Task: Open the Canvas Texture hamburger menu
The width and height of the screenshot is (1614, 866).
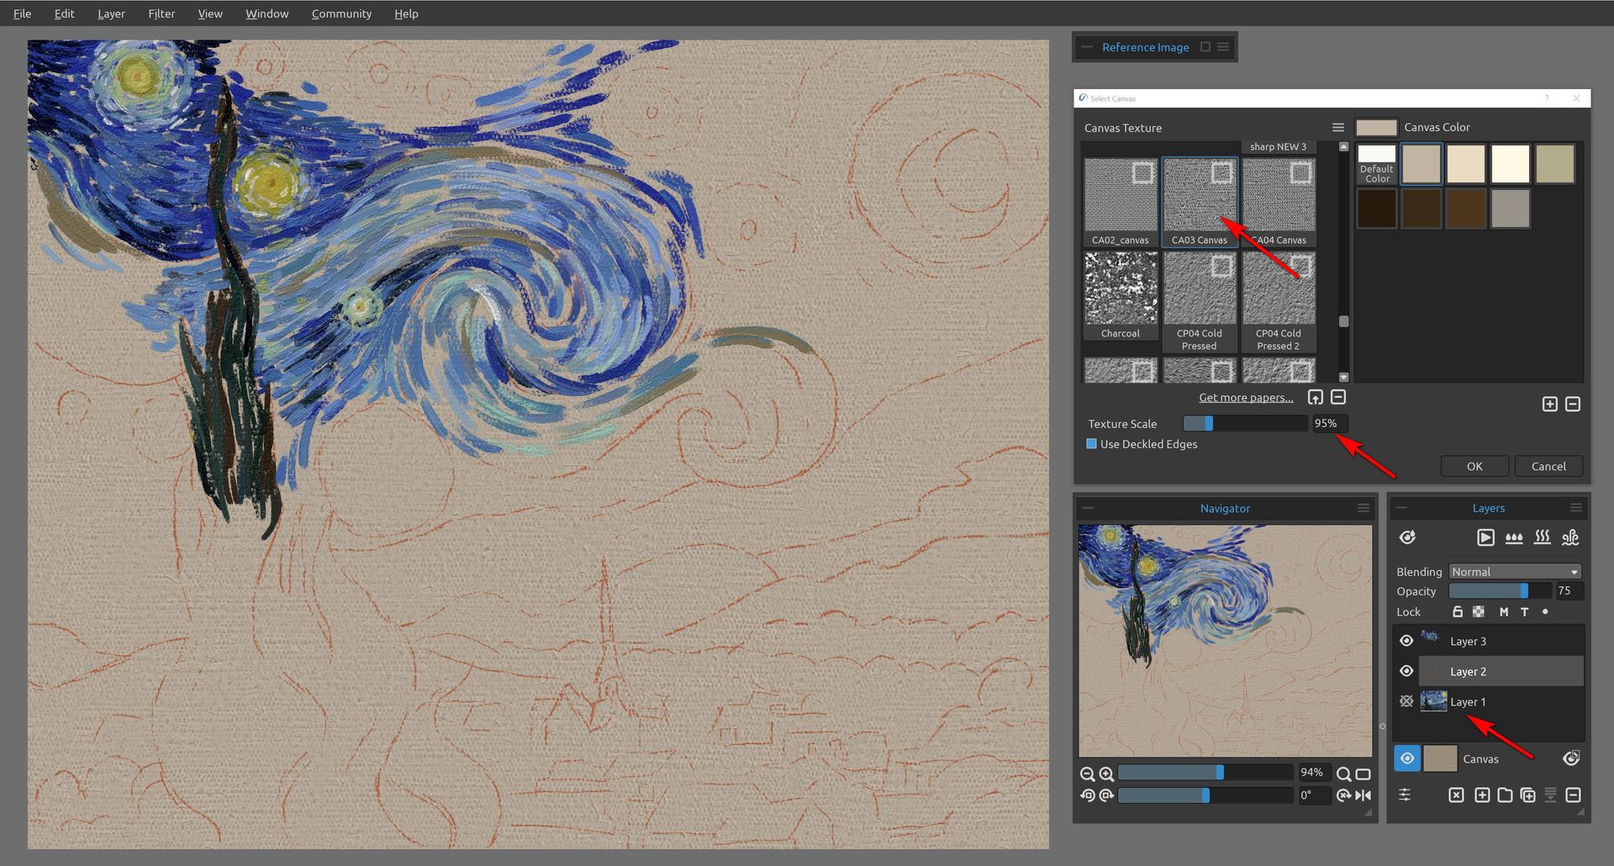Action: pyautogui.click(x=1338, y=128)
